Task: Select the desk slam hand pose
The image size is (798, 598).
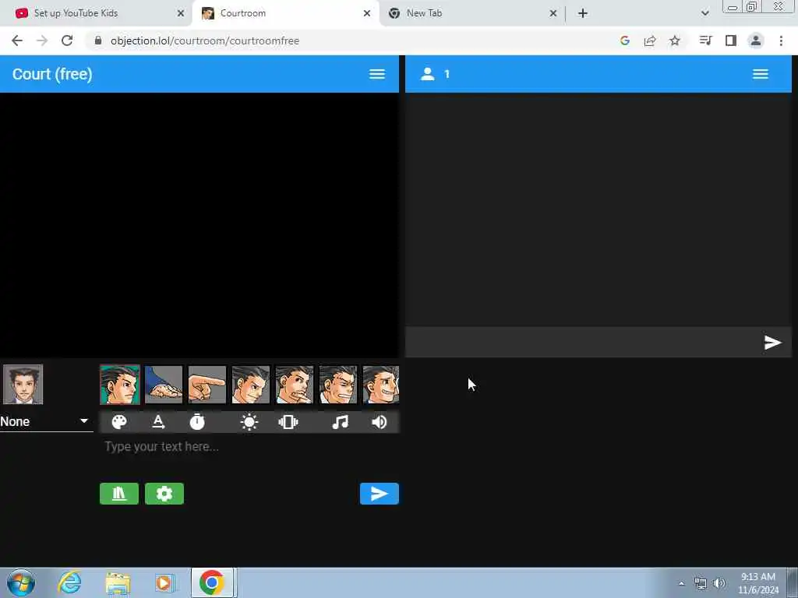Action: point(164,385)
